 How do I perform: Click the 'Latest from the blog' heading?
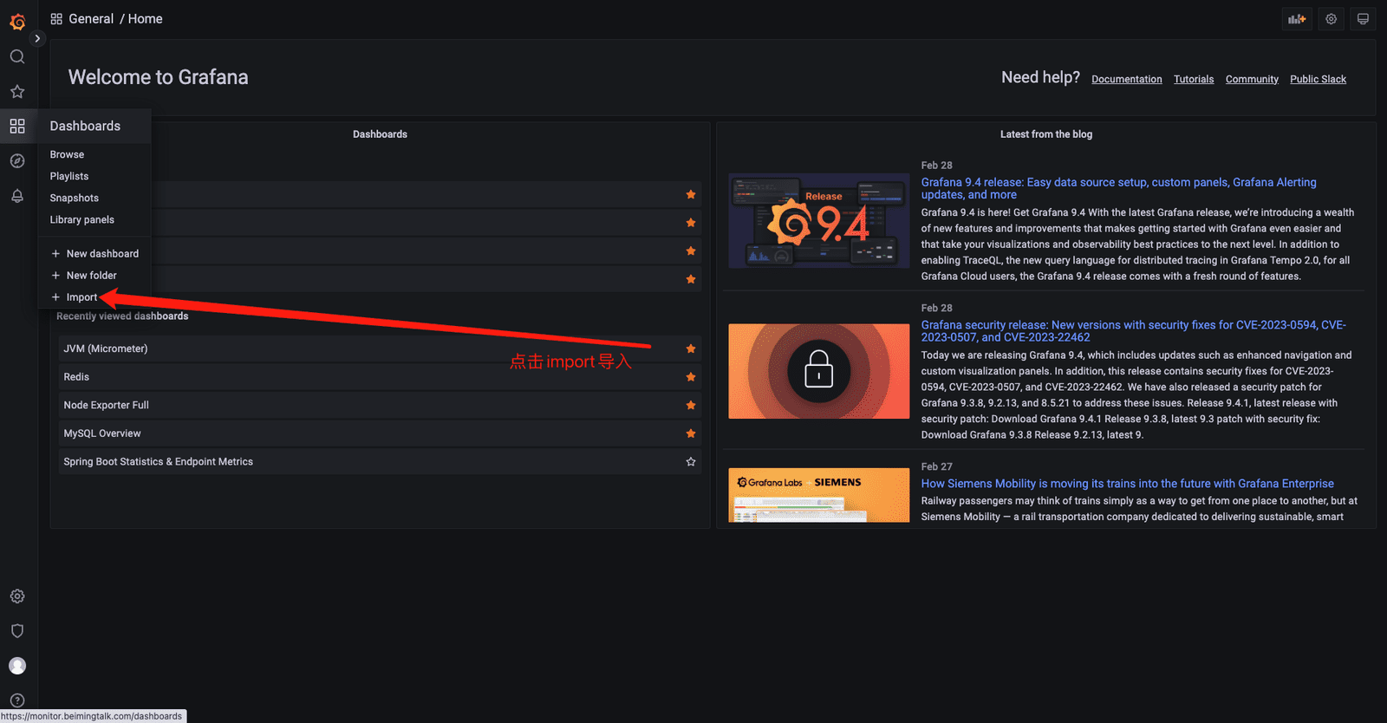point(1046,134)
